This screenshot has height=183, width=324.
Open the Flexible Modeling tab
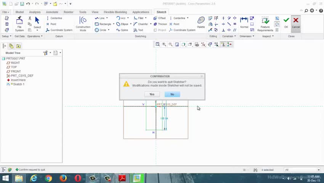(x=115, y=12)
